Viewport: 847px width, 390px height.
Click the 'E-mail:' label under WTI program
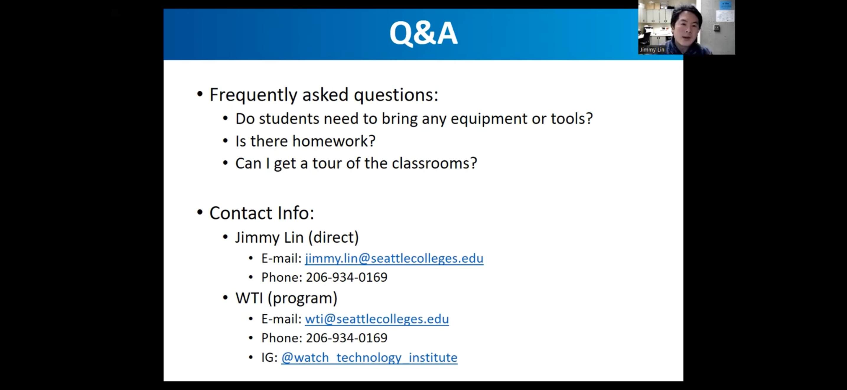[281, 319]
